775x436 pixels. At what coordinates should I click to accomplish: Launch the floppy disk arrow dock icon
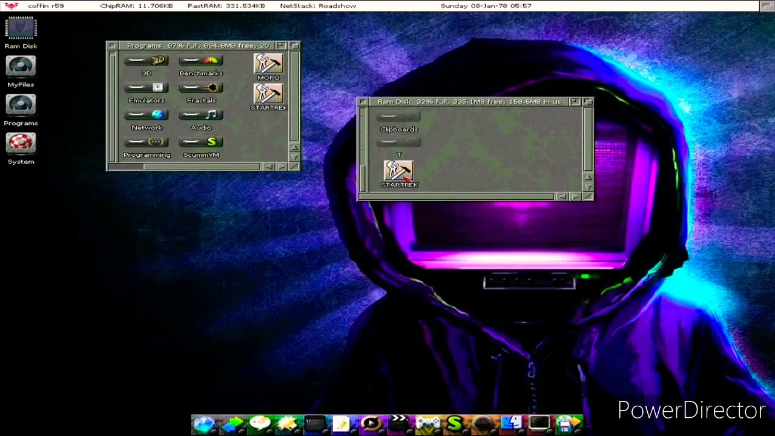(x=568, y=424)
